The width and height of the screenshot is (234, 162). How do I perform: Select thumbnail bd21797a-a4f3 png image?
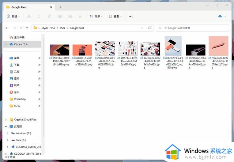point(173,46)
